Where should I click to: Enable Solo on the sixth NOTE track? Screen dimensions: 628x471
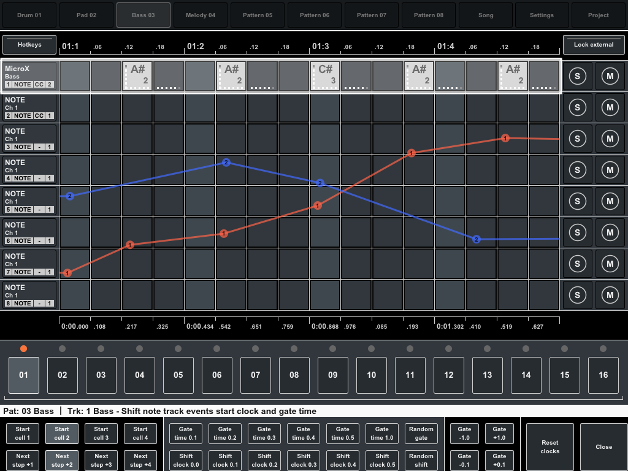(578, 264)
